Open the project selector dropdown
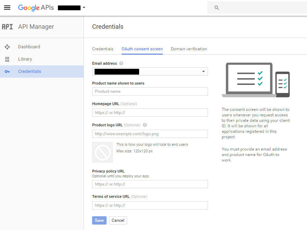 point(72,8)
